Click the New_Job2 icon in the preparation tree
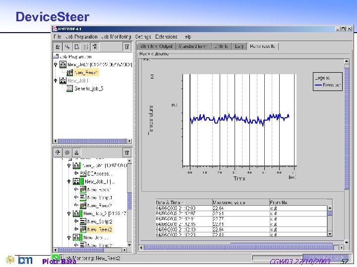 63,64
